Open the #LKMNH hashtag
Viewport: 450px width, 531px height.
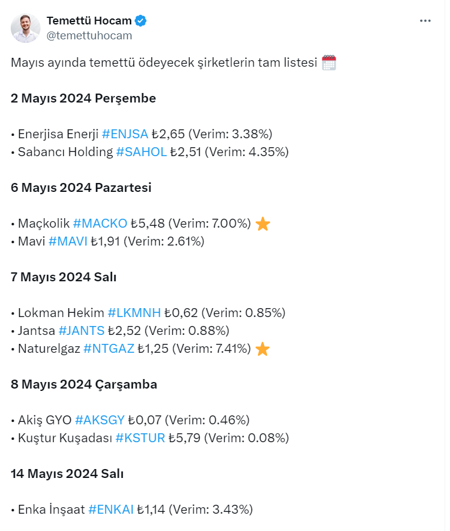(x=134, y=313)
